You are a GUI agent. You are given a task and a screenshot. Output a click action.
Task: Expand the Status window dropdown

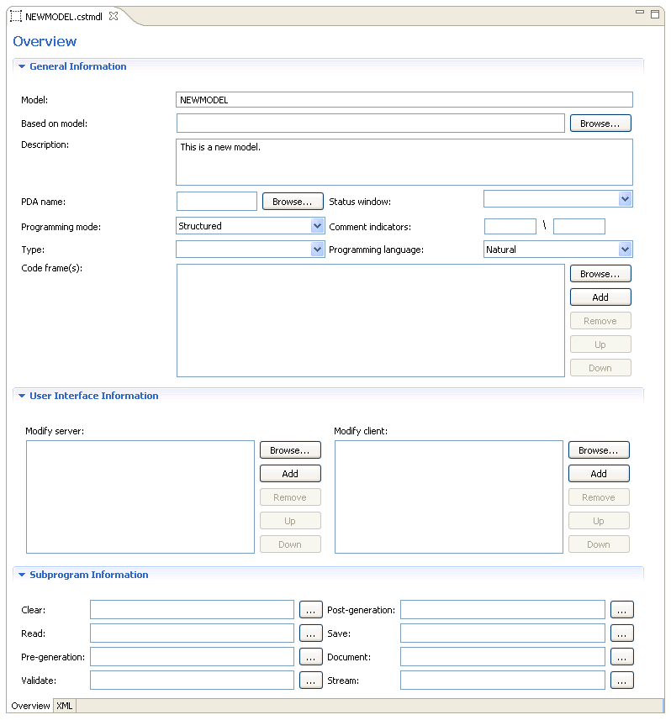coord(625,199)
